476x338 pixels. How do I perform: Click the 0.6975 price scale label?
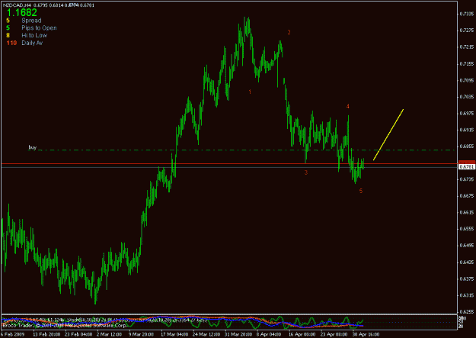tap(467, 113)
